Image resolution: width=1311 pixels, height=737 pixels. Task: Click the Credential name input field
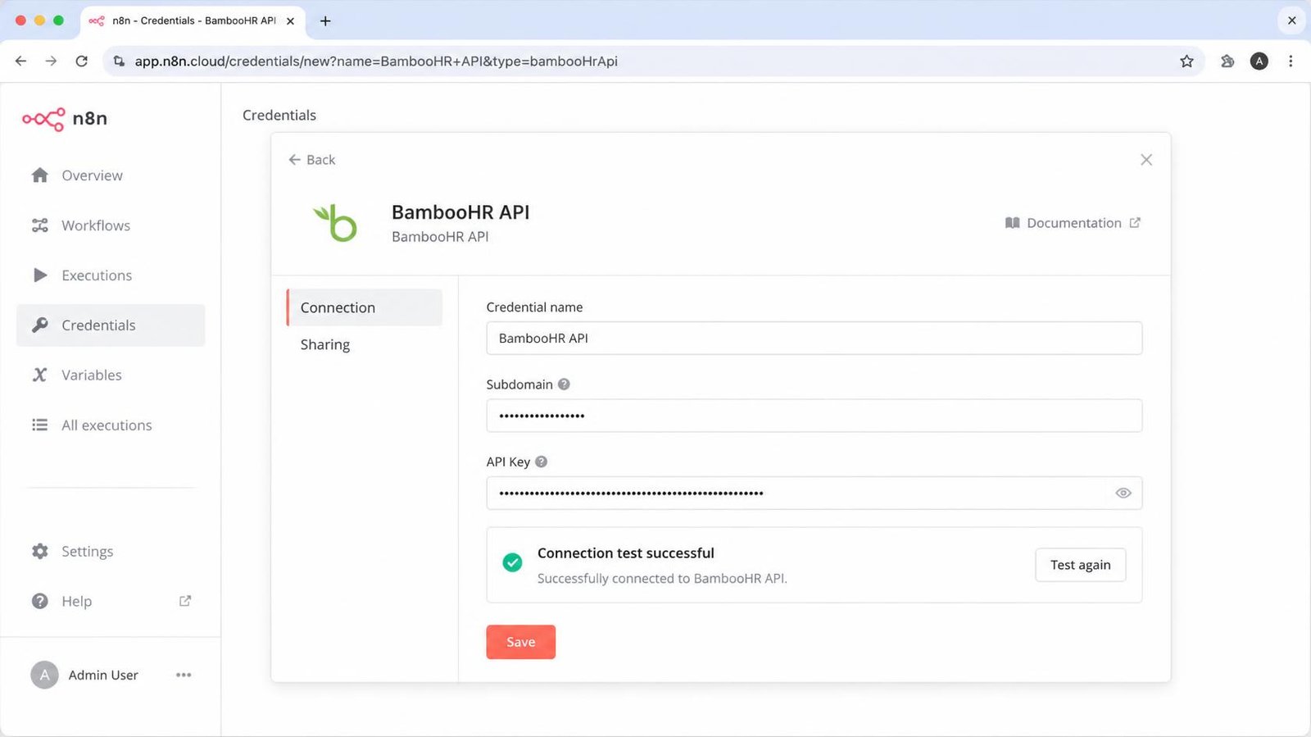coord(814,338)
